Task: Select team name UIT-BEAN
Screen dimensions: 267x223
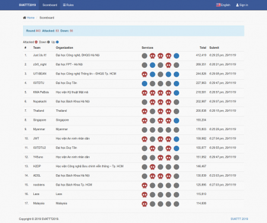Action: coord(40,74)
